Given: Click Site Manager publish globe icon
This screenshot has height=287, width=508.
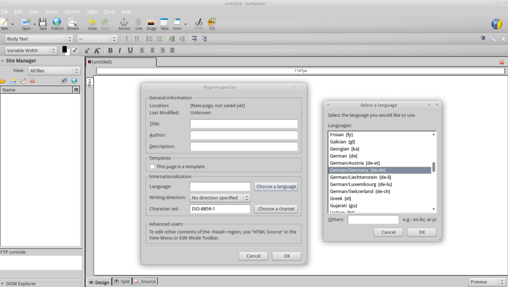Looking at the screenshot, I should click(74, 81).
